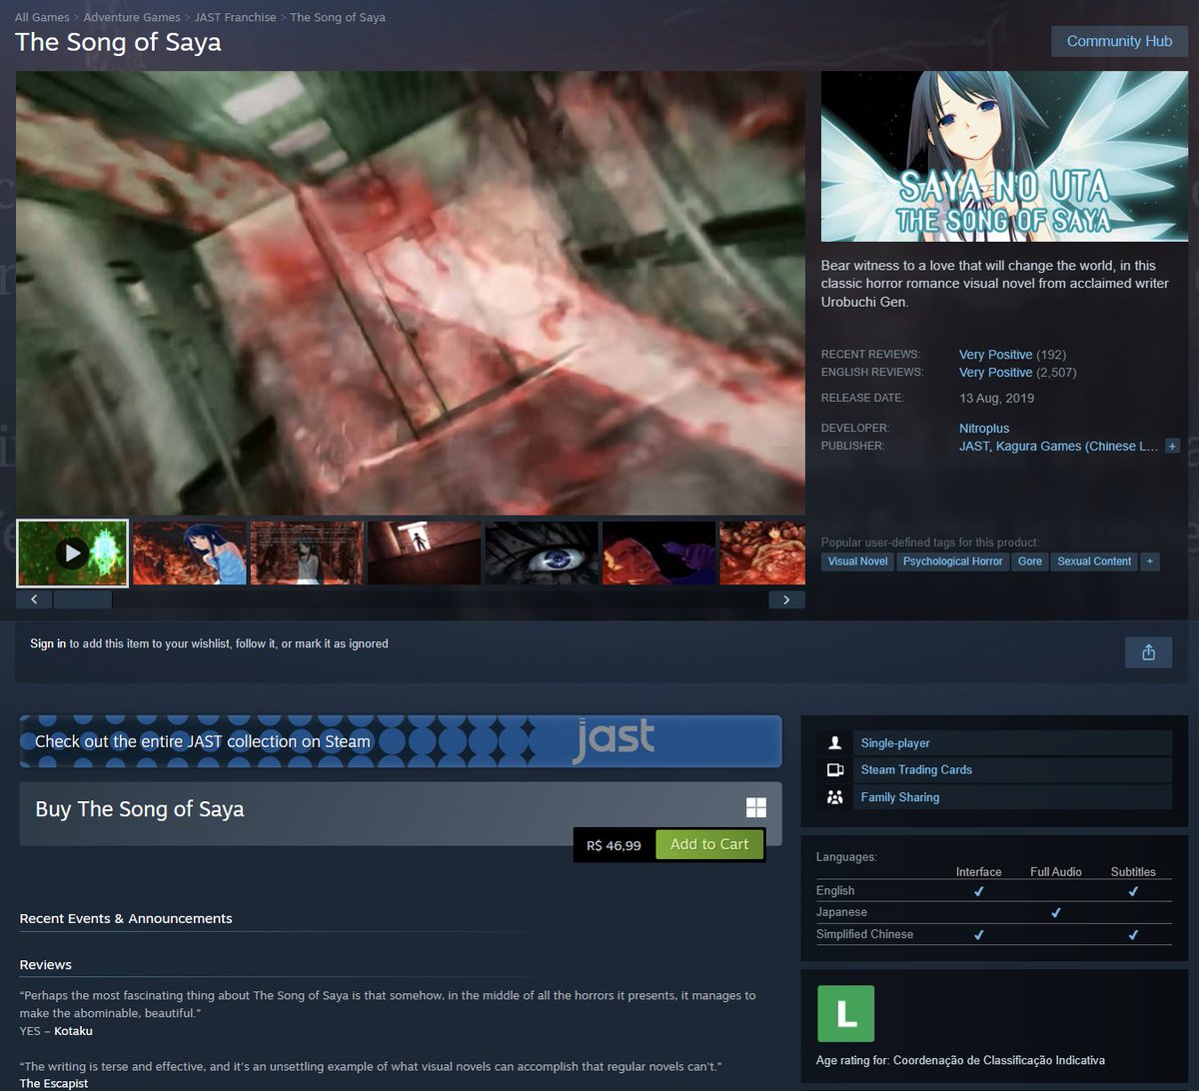Check out the entire JAST collection banner

pos(401,741)
